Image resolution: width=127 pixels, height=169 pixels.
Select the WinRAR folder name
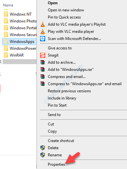(17, 55)
